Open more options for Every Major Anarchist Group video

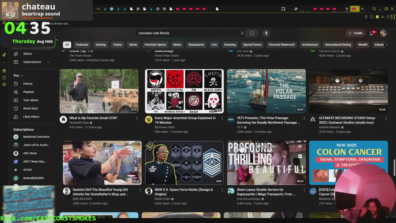(222, 118)
